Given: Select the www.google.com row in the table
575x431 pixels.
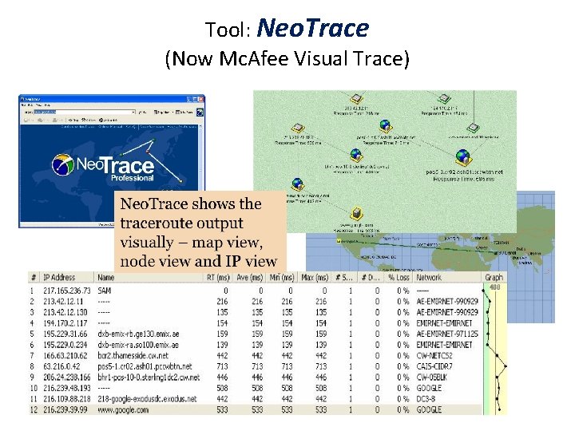Looking at the screenshot, I should [256, 409].
